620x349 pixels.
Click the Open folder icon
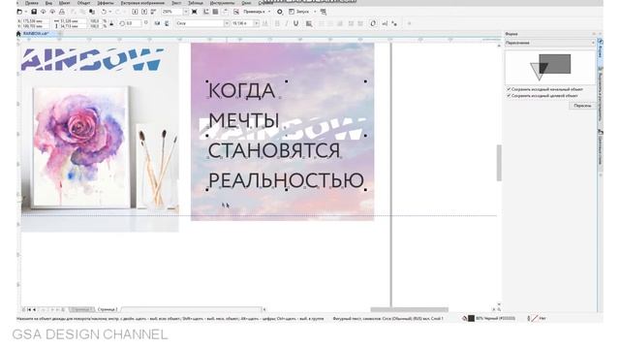pos(19,12)
